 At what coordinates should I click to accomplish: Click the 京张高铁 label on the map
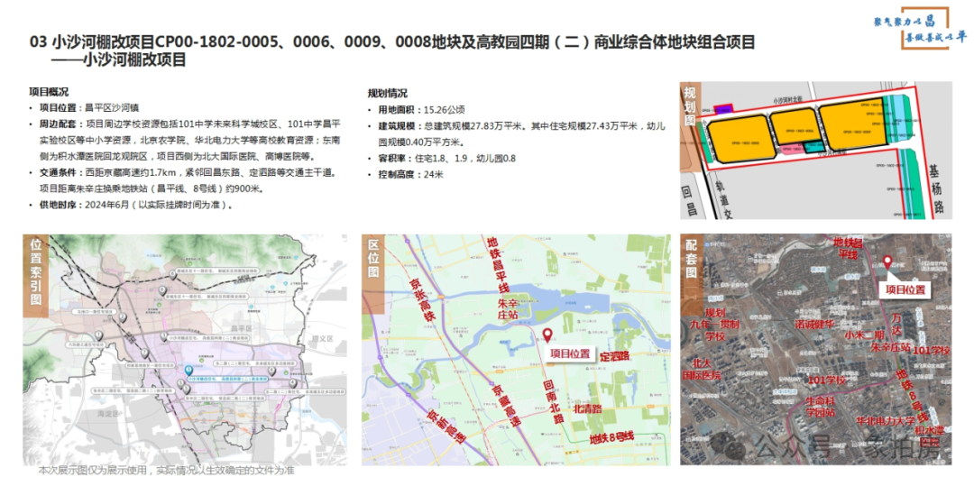click(x=423, y=298)
